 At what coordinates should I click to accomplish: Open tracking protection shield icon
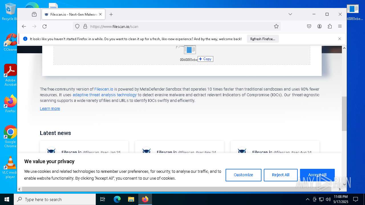[77, 26]
